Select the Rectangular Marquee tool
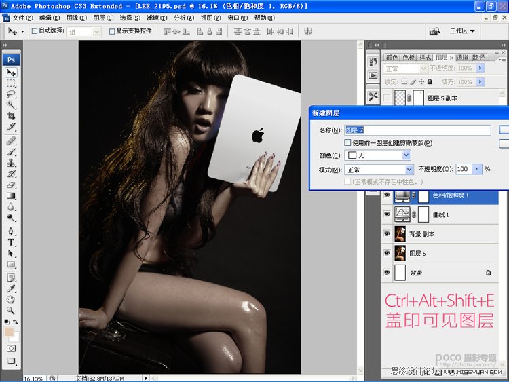The image size is (509, 382). click(11, 83)
